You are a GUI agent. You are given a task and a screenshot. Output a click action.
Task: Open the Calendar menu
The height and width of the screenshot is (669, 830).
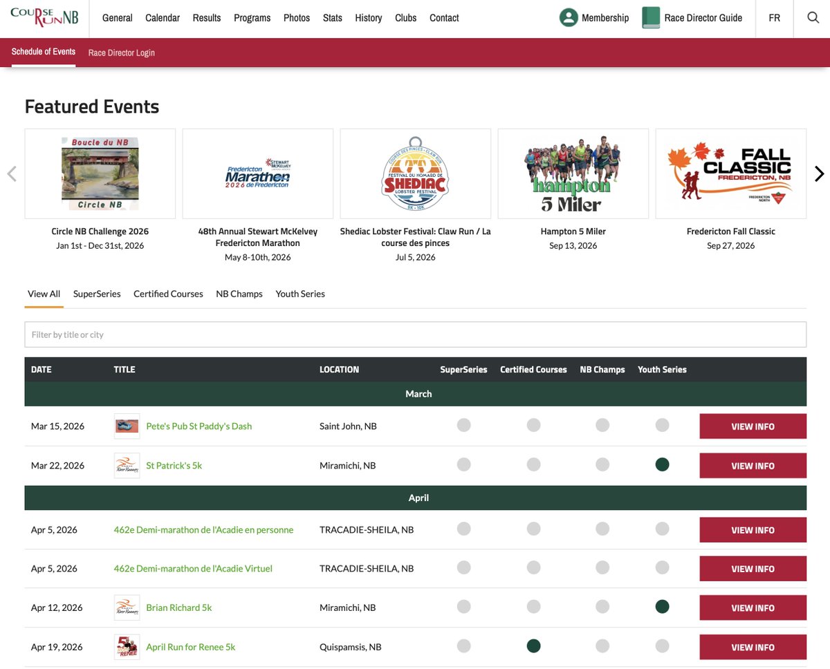tap(163, 18)
